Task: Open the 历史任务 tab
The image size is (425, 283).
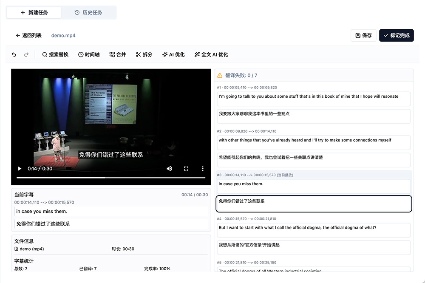Action: click(x=88, y=12)
